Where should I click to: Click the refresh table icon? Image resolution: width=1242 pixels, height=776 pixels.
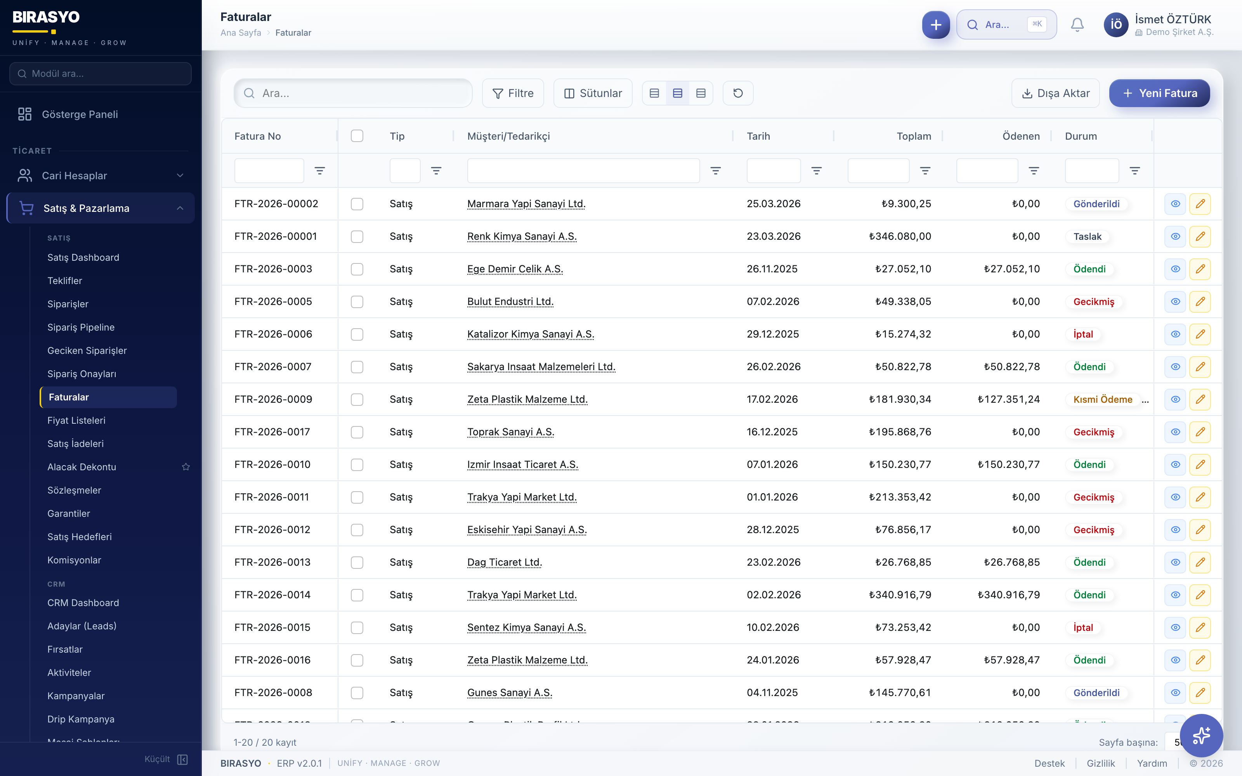[x=737, y=93]
